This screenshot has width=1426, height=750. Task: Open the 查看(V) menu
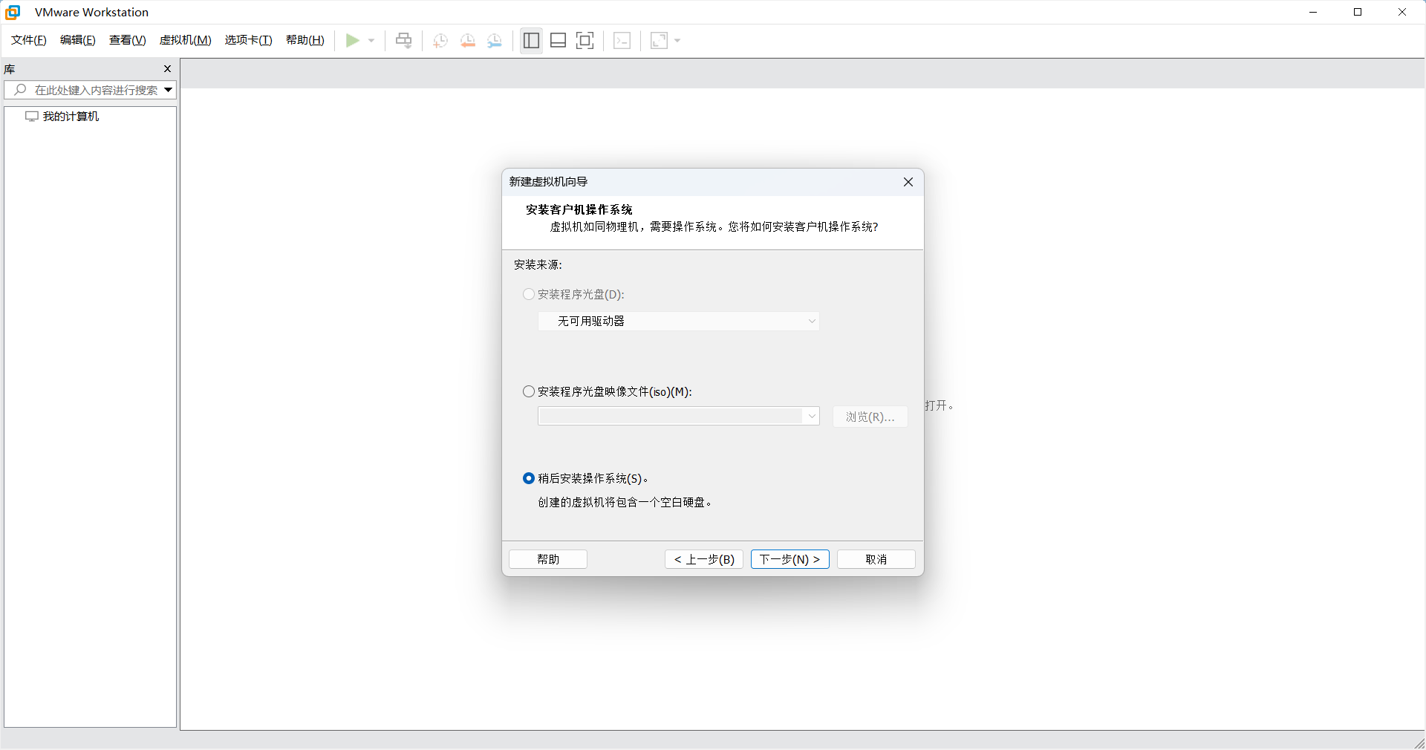coord(128,40)
